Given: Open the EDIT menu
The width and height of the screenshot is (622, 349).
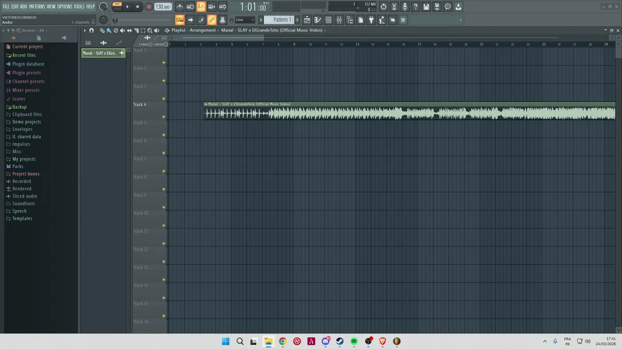Looking at the screenshot, I should pyautogui.click(x=15, y=7).
